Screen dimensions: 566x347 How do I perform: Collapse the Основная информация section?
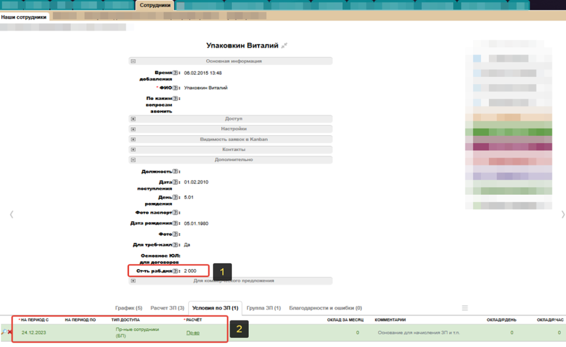133,61
